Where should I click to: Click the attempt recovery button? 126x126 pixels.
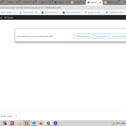(83, 36)
